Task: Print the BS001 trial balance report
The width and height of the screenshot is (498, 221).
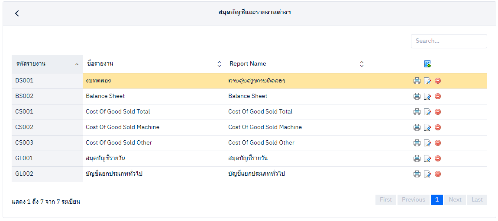Action: pyautogui.click(x=417, y=81)
